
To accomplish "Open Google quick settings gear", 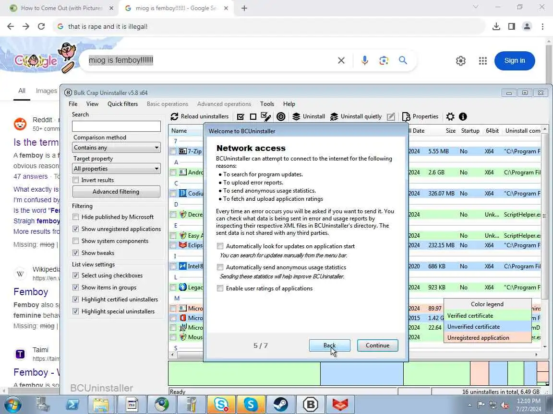I will pos(461,61).
